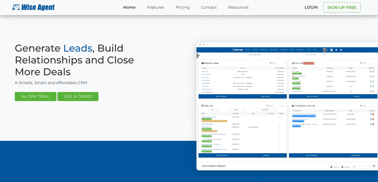Open the Resources menu item
The image size is (378, 182).
238,7
